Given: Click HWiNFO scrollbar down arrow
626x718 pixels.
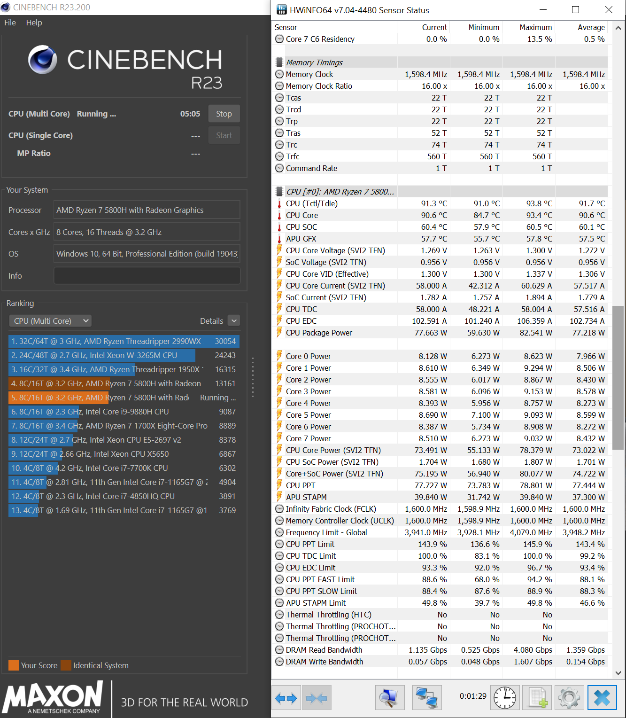Looking at the screenshot, I should point(618,672).
